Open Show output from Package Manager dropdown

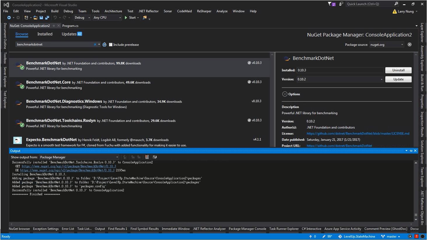pyautogui.click(x=79, y=157)
